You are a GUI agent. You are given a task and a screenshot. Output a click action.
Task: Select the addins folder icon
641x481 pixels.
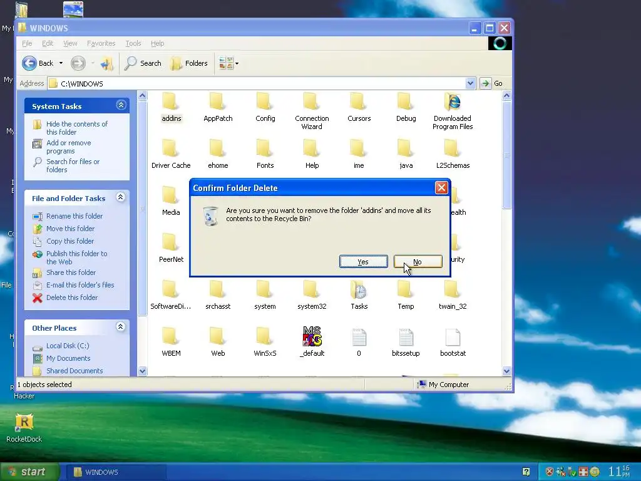[x=171, y=101]
